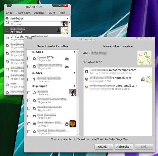Click the offline status icon beside christoph.langner

[x=7, y=38]
